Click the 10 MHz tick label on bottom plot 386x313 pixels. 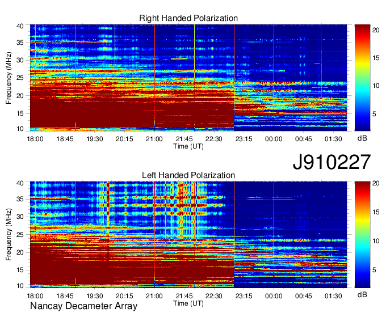tap(20, 286)
